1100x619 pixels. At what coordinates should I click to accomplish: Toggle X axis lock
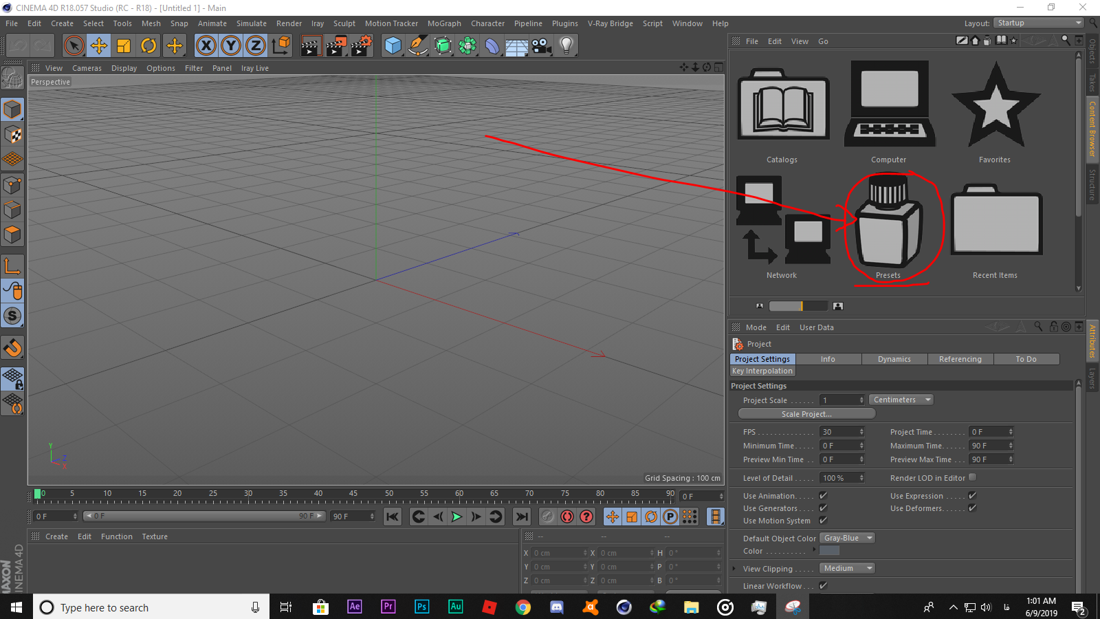pos(206,46)
